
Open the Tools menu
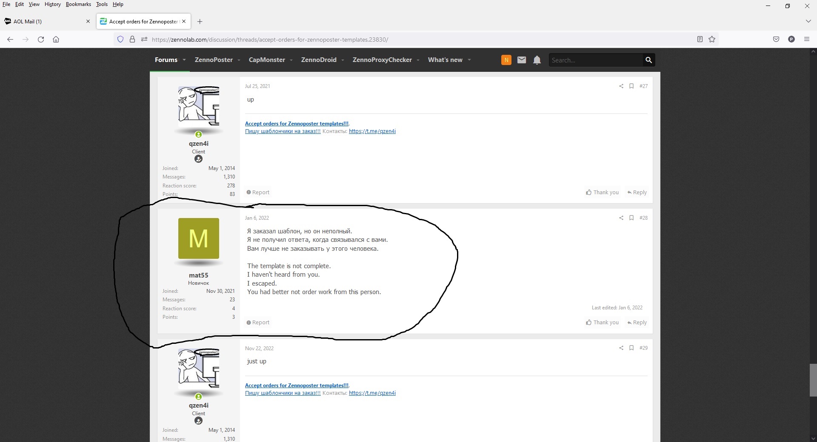tap(102, 4)
